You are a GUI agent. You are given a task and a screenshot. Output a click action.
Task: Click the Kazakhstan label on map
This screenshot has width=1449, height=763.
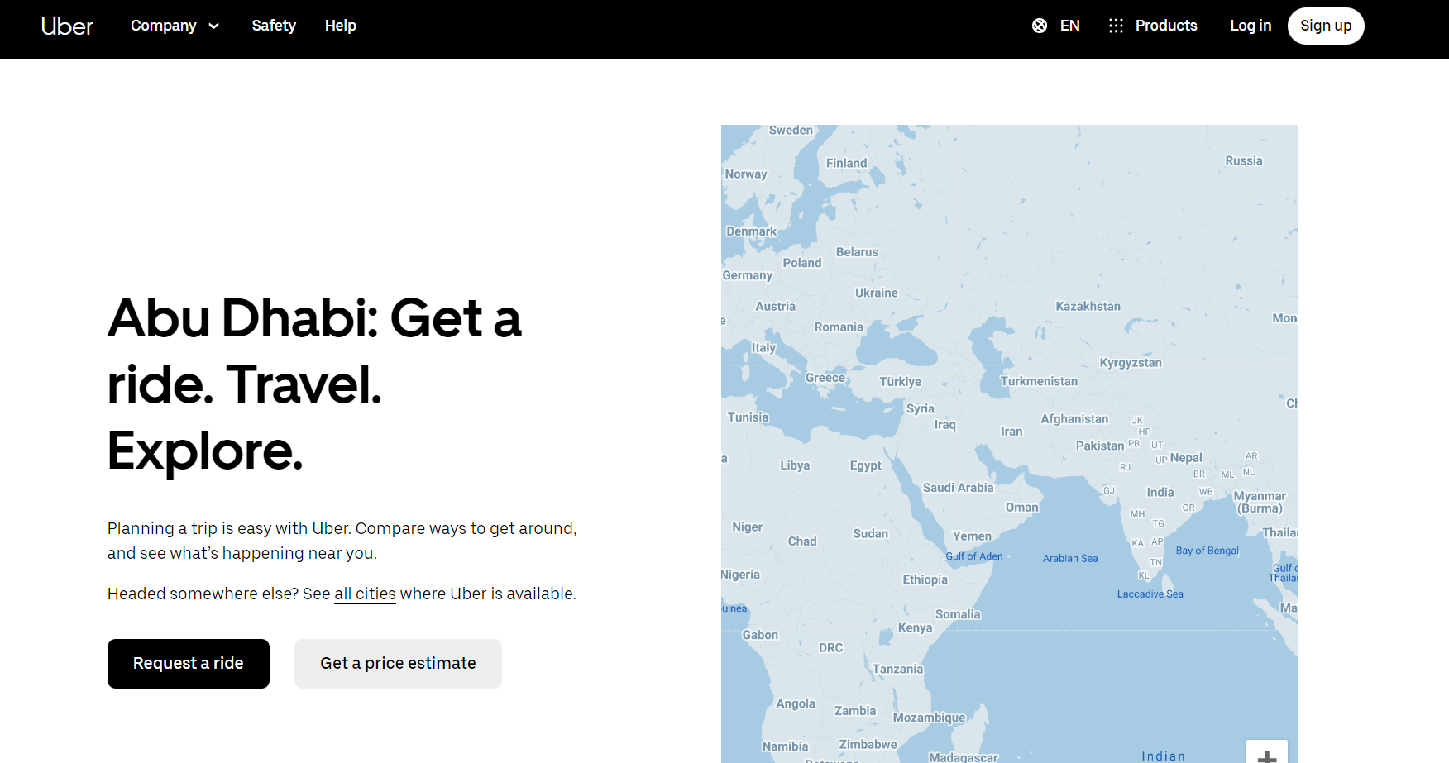[x=1088, y=306]
